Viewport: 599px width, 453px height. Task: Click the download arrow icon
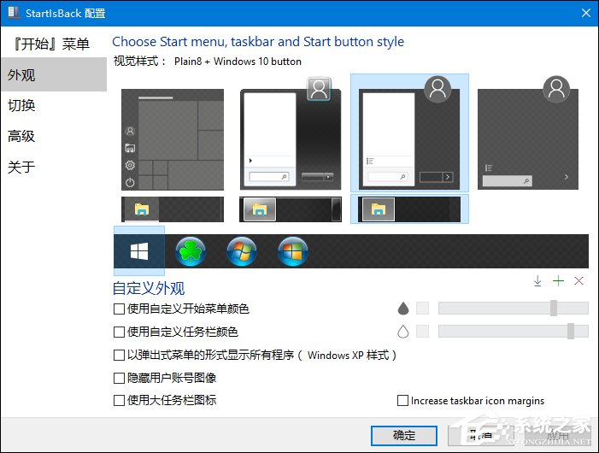click(x=537, y=281)
